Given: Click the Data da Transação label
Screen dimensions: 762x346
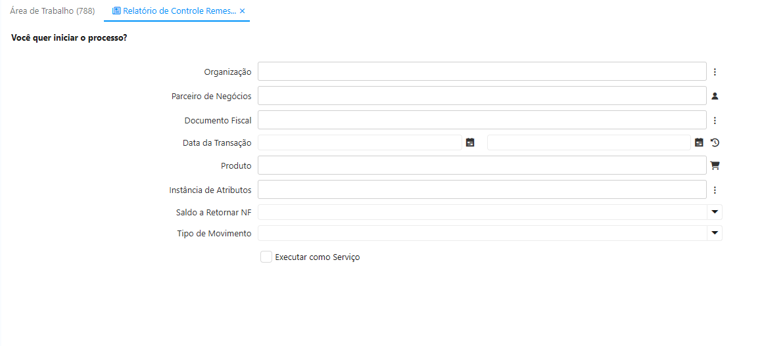Looking at the screenshot, I should point(217,142).
